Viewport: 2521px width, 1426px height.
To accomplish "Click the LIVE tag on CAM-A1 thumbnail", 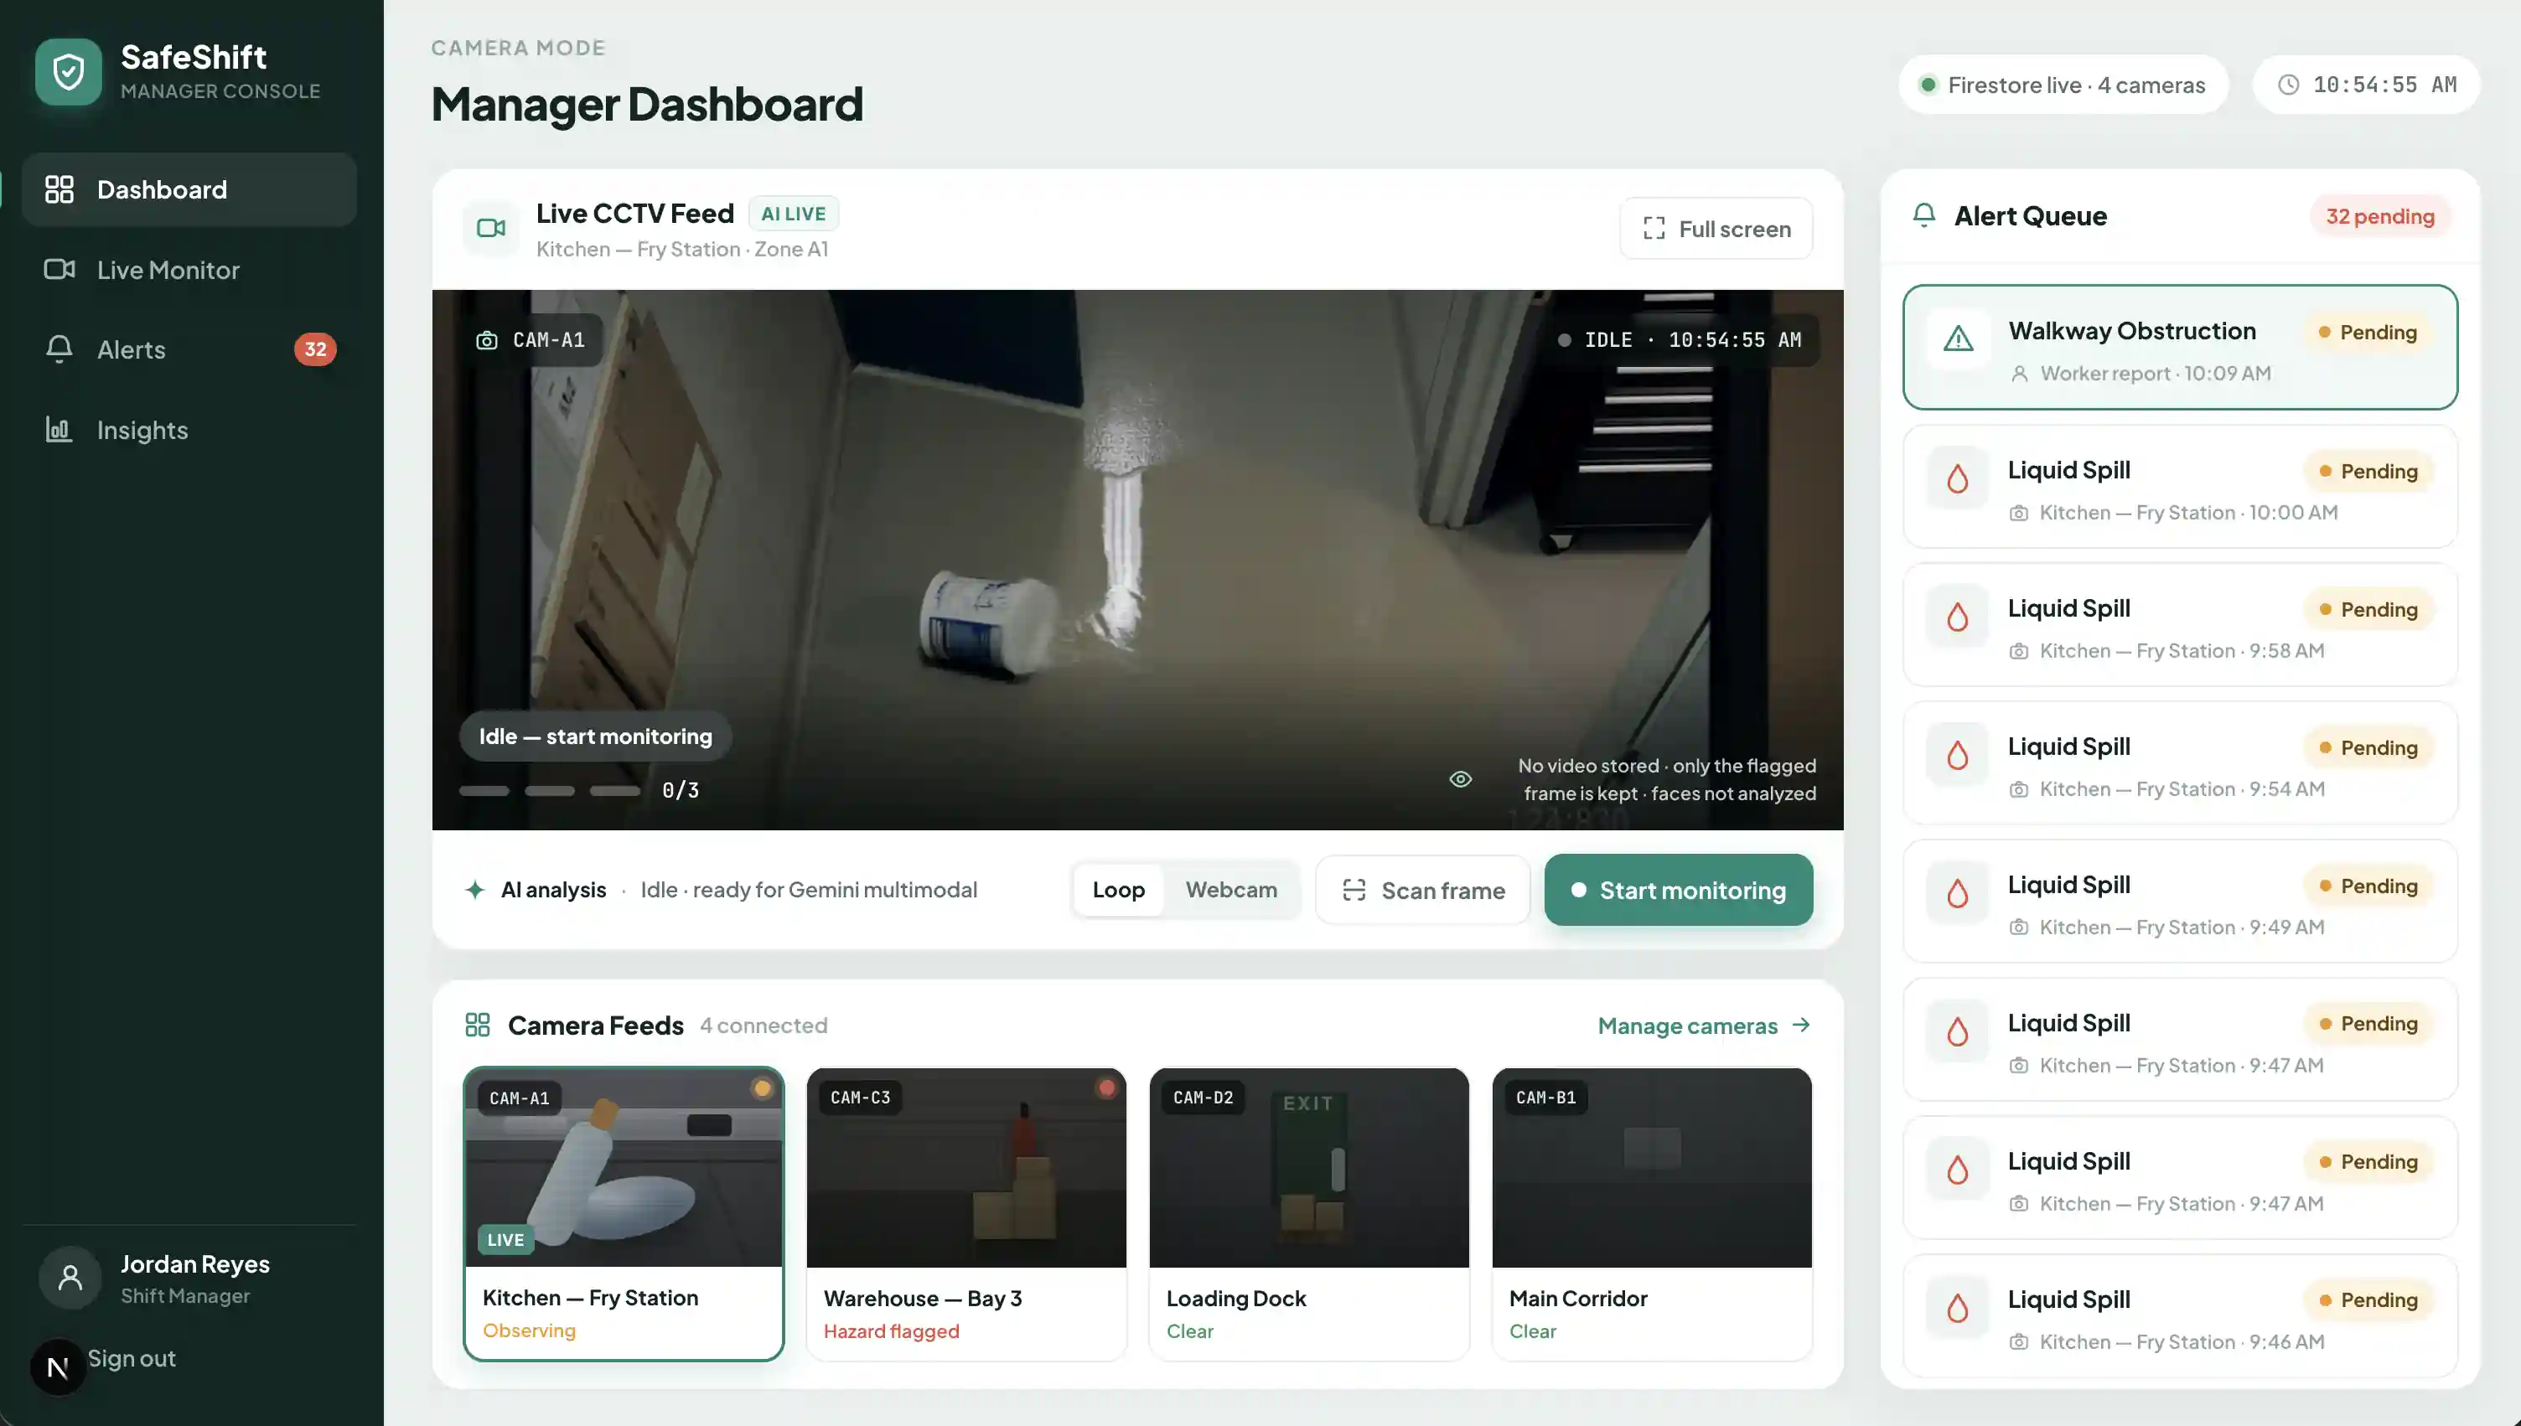I will 505,1239.
